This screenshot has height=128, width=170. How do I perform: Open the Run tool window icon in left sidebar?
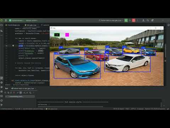pyautogui.click(x=1, y=78)
